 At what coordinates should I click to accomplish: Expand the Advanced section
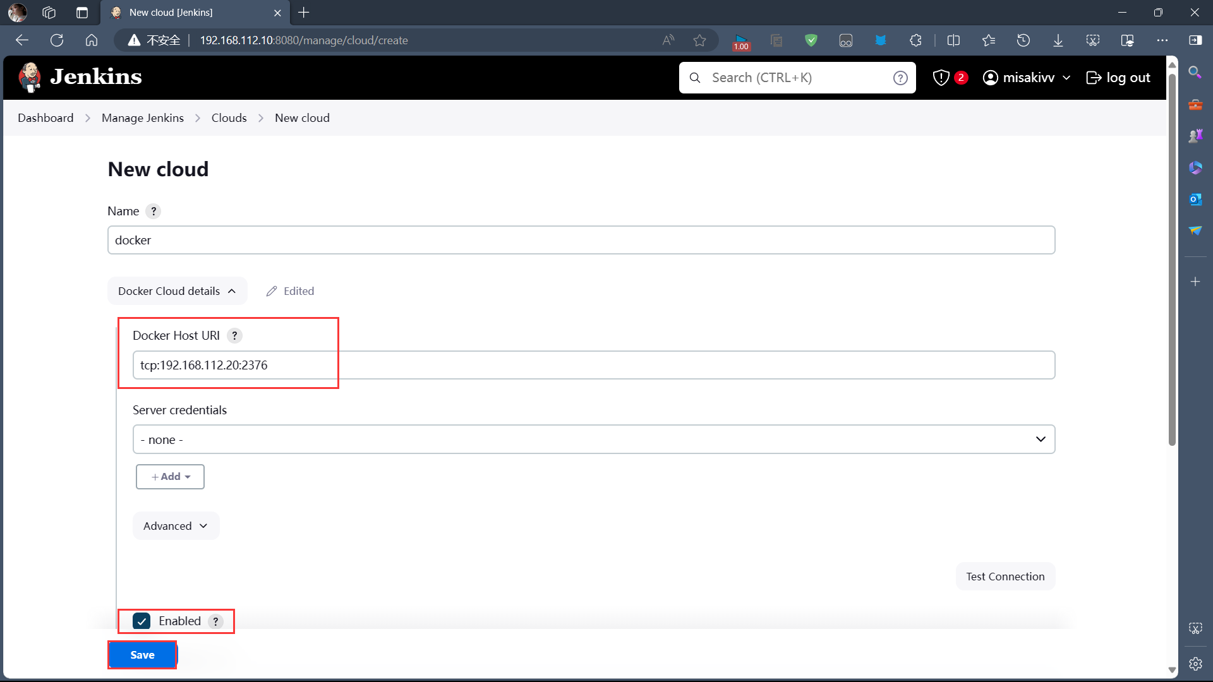click(176, 526)
